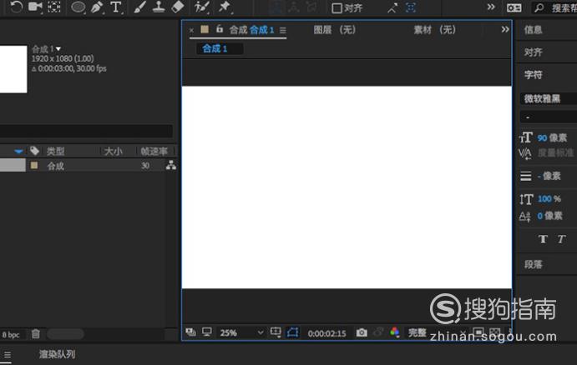Expand hidden toolbar items with double chevron
Screen dimensions: 577x365
tap(491, 7)
